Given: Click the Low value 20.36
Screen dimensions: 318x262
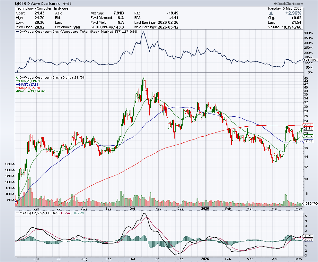Looking at the screenshot, I should click(x=40, y=22).
